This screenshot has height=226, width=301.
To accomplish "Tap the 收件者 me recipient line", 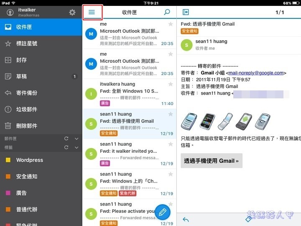I will tap(205, 49).
